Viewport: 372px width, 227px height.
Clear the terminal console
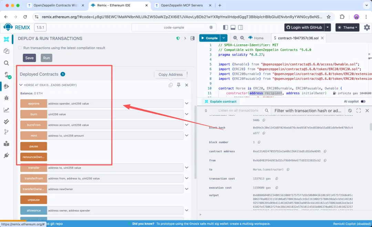[350, 111]
